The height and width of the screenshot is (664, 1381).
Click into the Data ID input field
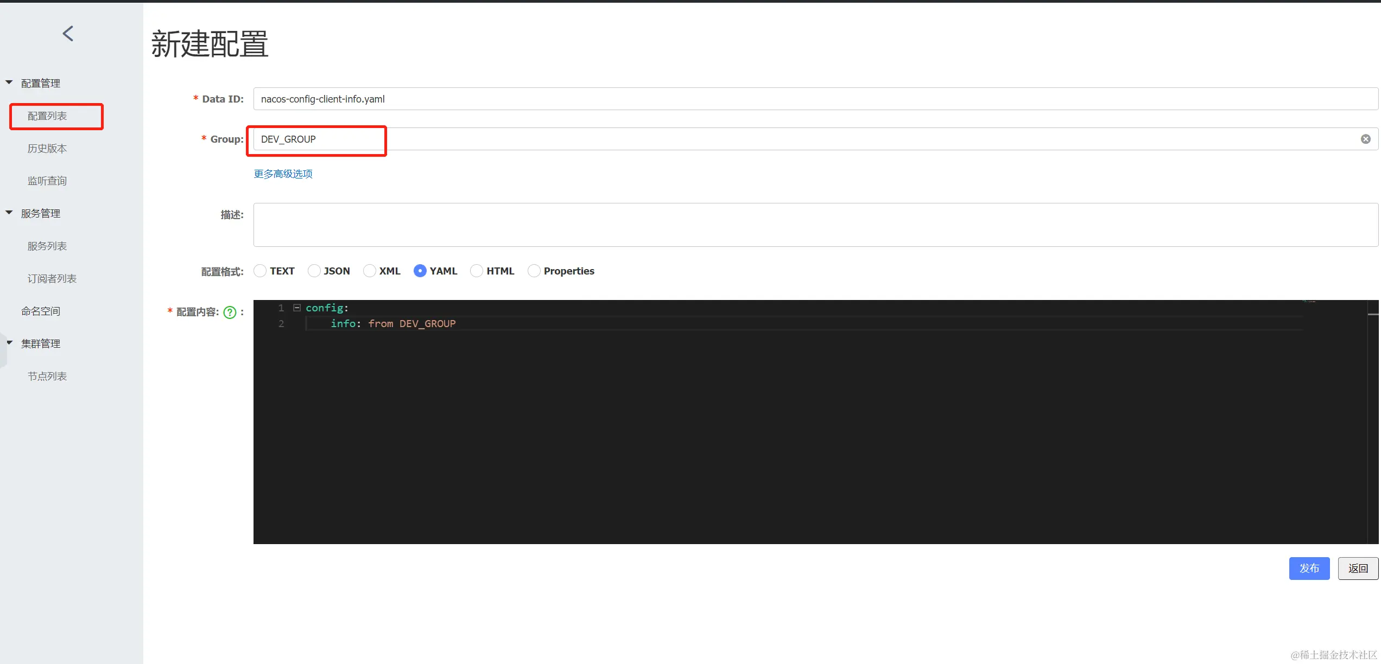(814, 99)
